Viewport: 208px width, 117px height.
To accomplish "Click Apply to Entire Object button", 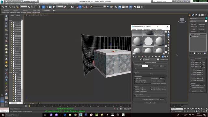I will pyautogui.click(x=198, y=91).
